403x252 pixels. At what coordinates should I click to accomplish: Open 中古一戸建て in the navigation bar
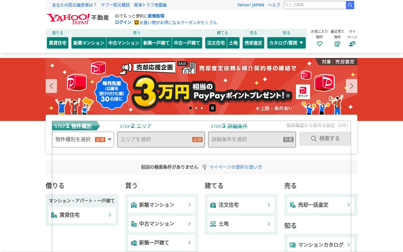pos(187,43)
